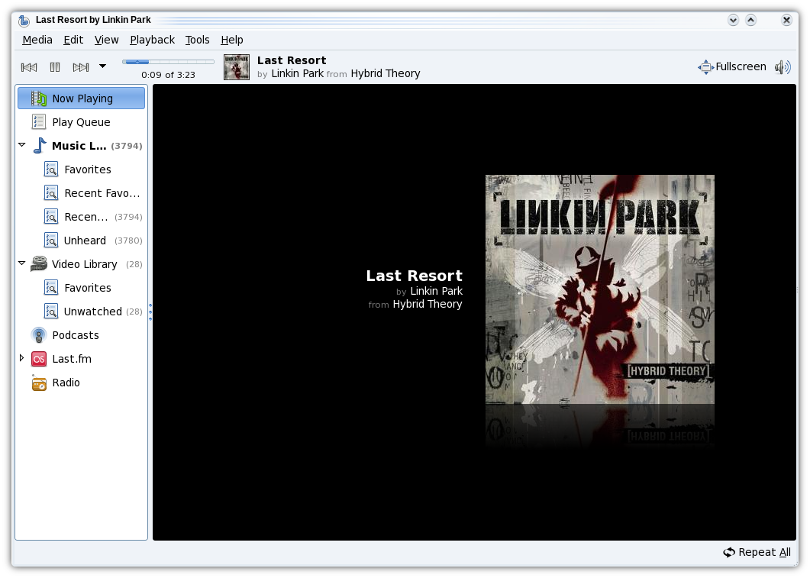Click the Recent Favorites playlist icon
Viewport: 810px width, 578px height.
click(x=51, y=193)
